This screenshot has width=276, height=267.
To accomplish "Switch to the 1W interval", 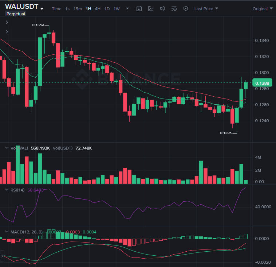I will point(117,9).
